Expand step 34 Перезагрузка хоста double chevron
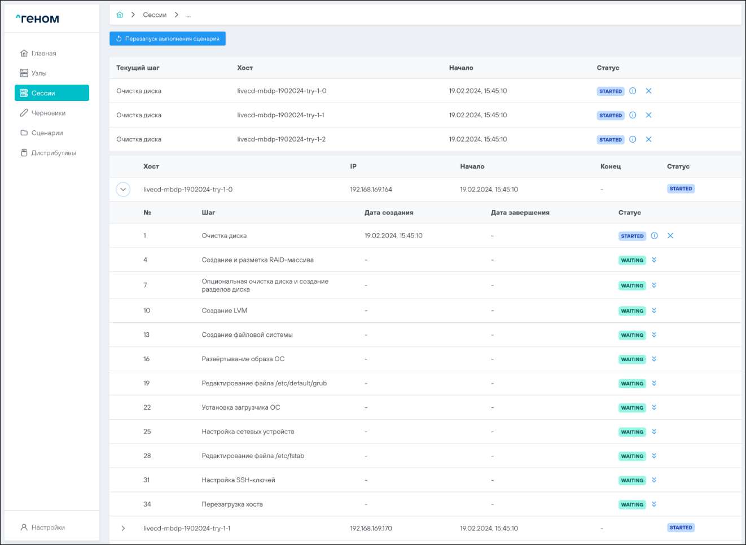Image resolution: width=746 pixels, height=545 pixels. pos(654,504)
